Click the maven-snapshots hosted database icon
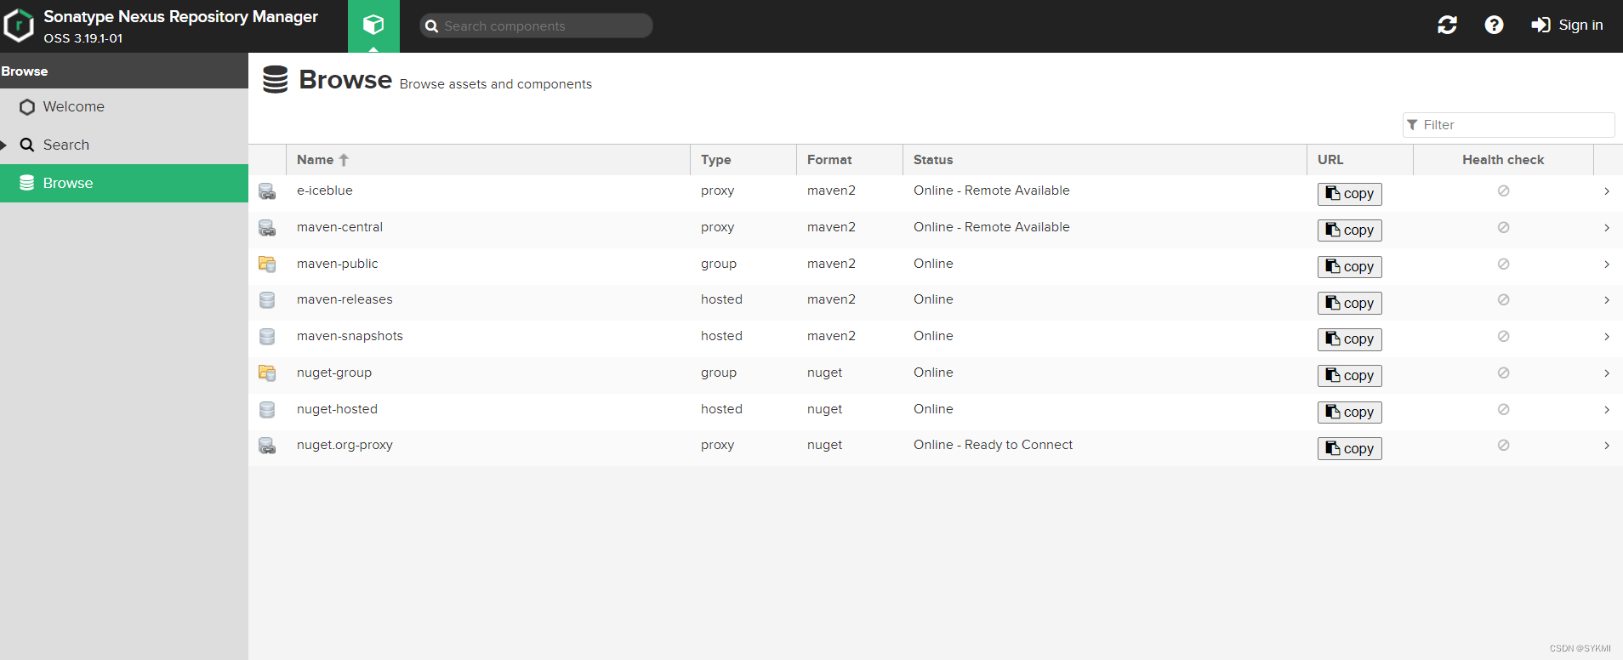 267,337
